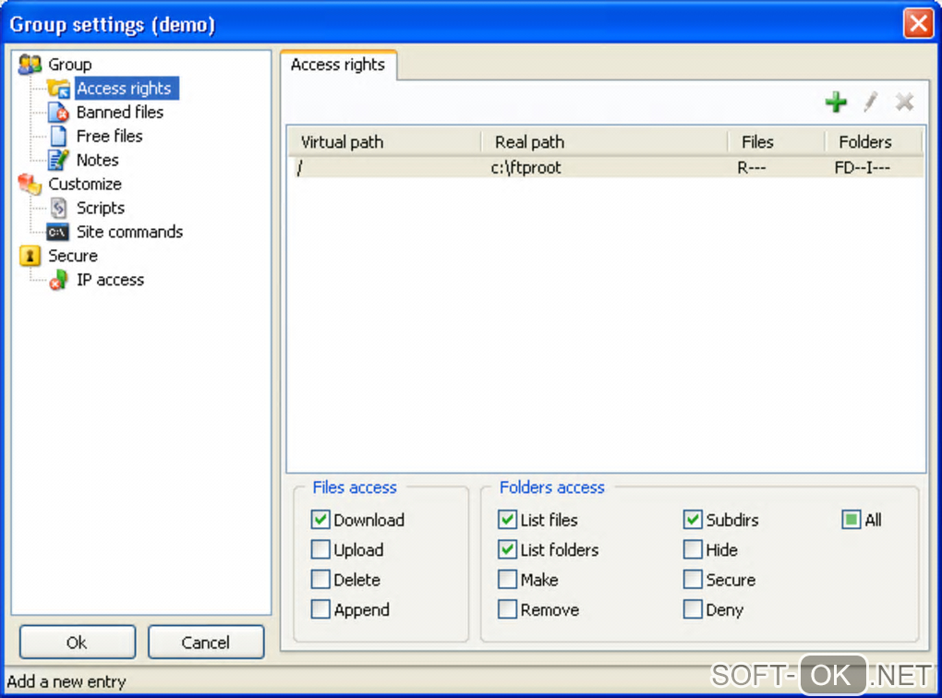The width and height of the screenshot is (942, 698).
Task: Click the Banned files icon
Action: point(58,113)
